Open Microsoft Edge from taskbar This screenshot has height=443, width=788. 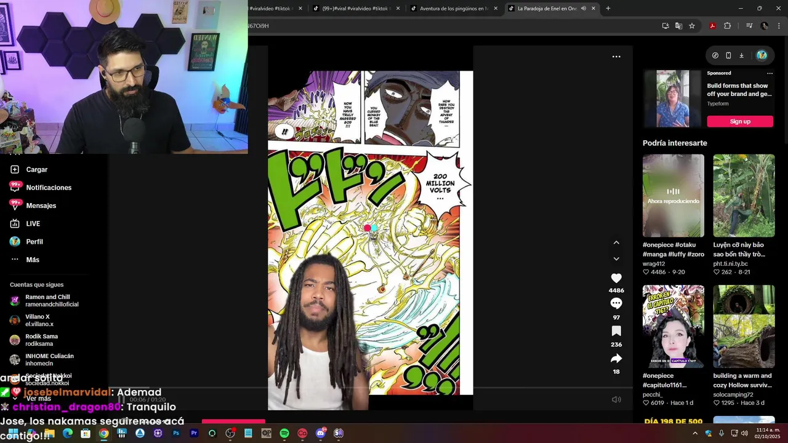tap(68, 433)
